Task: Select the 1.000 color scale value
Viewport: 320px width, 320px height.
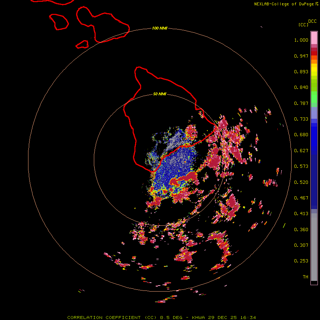Action: click(x=301, y=40)
